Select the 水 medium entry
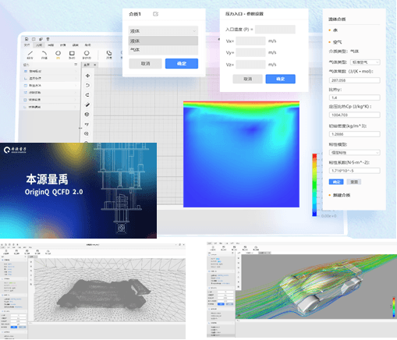The height and width of the screenshot is (340, 397). (335, 30)
